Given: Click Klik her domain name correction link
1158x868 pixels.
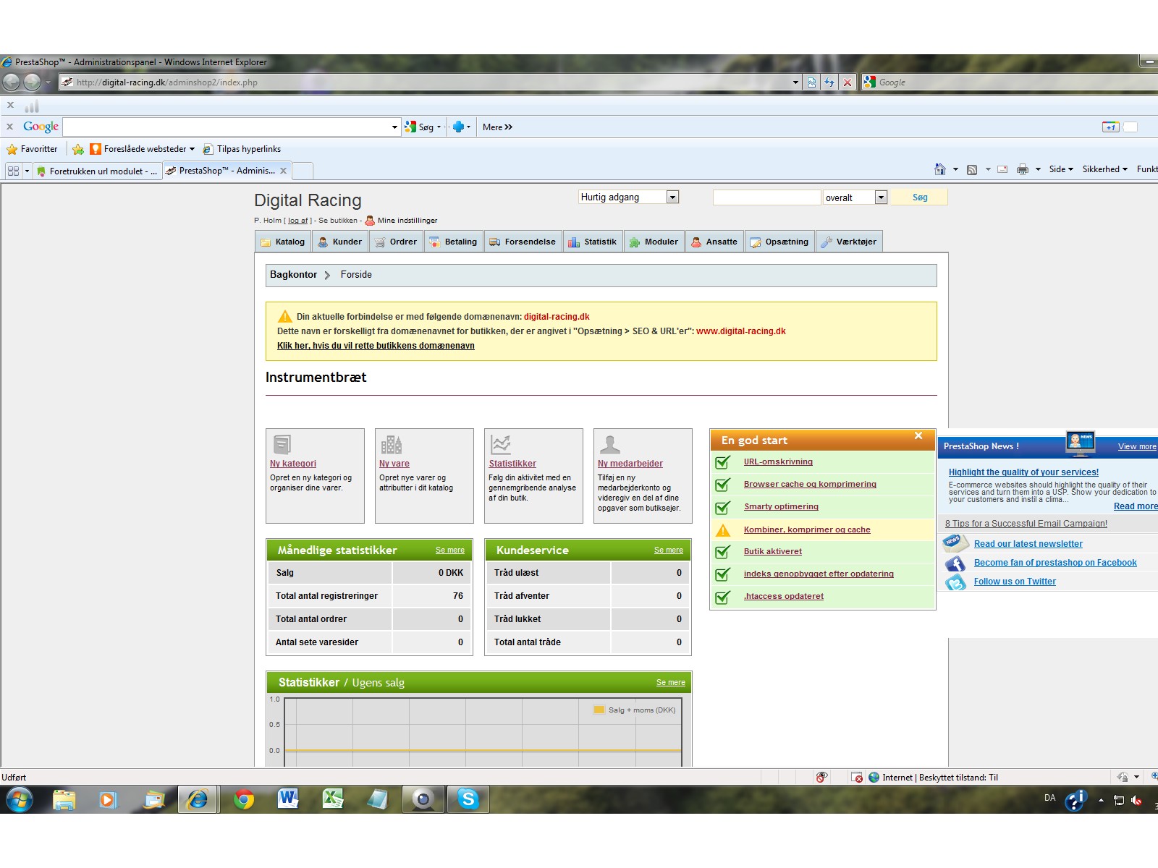Looking at the screenshot, I should point(376,346).
